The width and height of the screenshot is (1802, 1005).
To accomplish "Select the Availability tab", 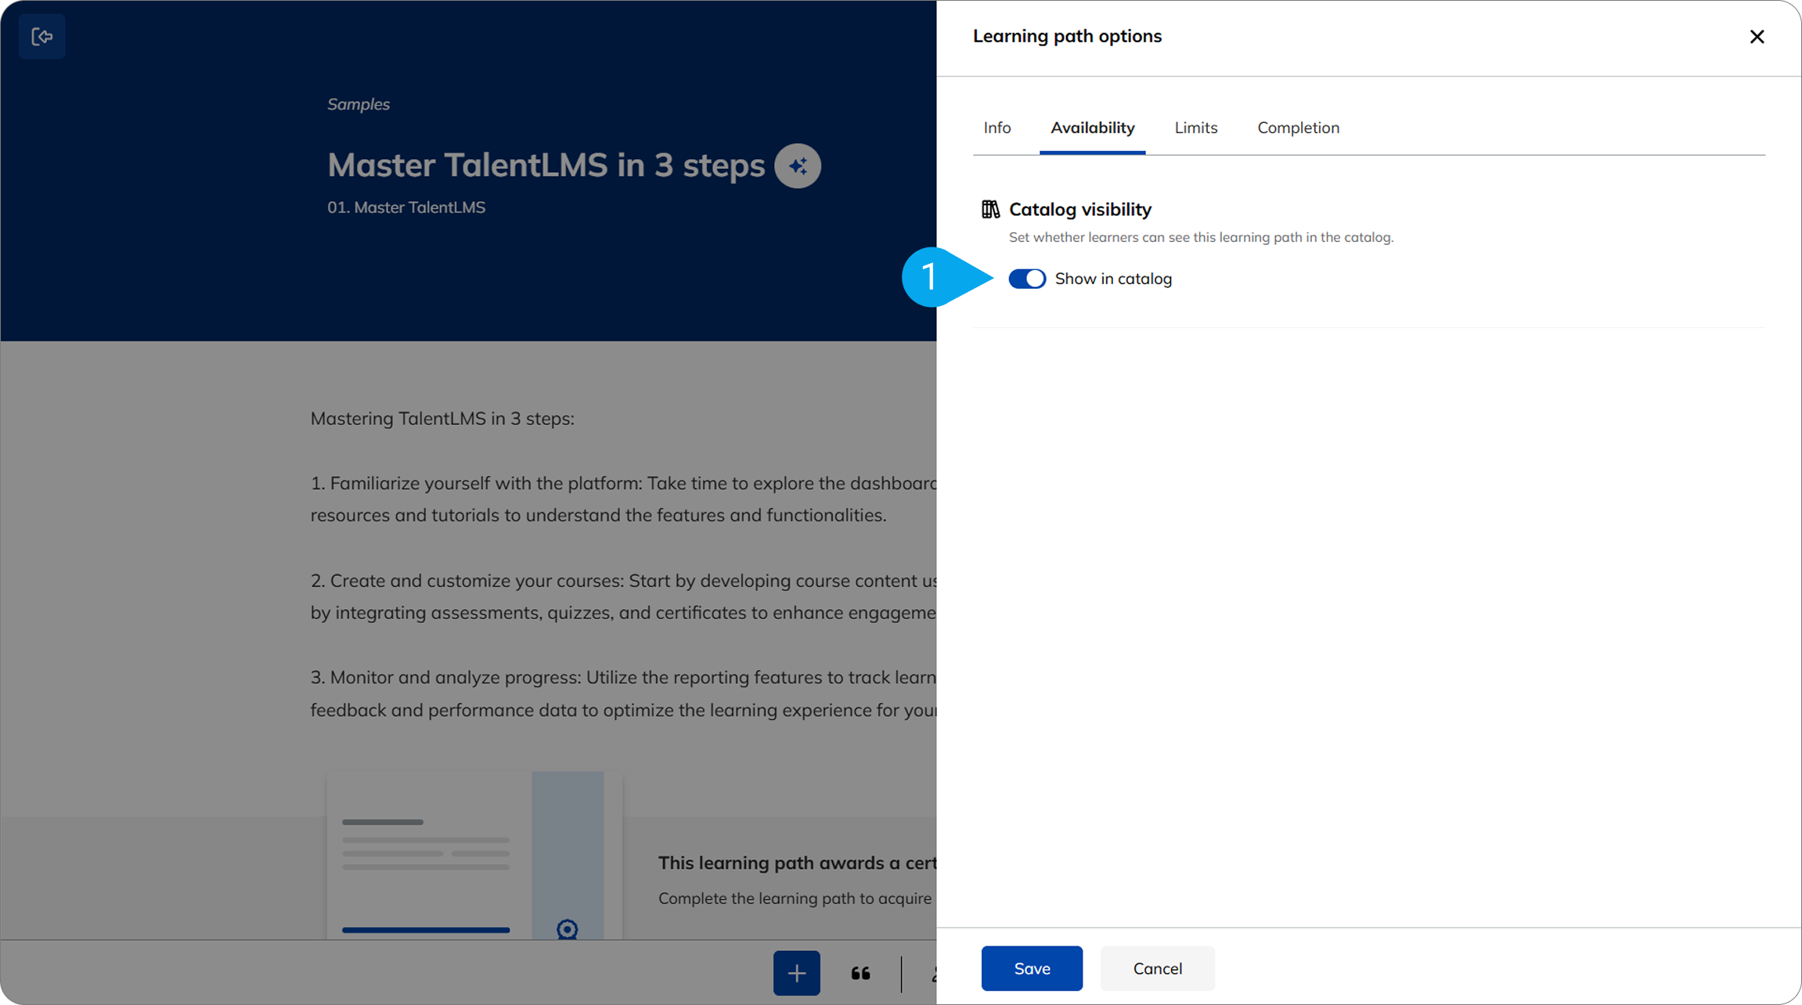I will pyautogui.click(x=1092, y=128).
